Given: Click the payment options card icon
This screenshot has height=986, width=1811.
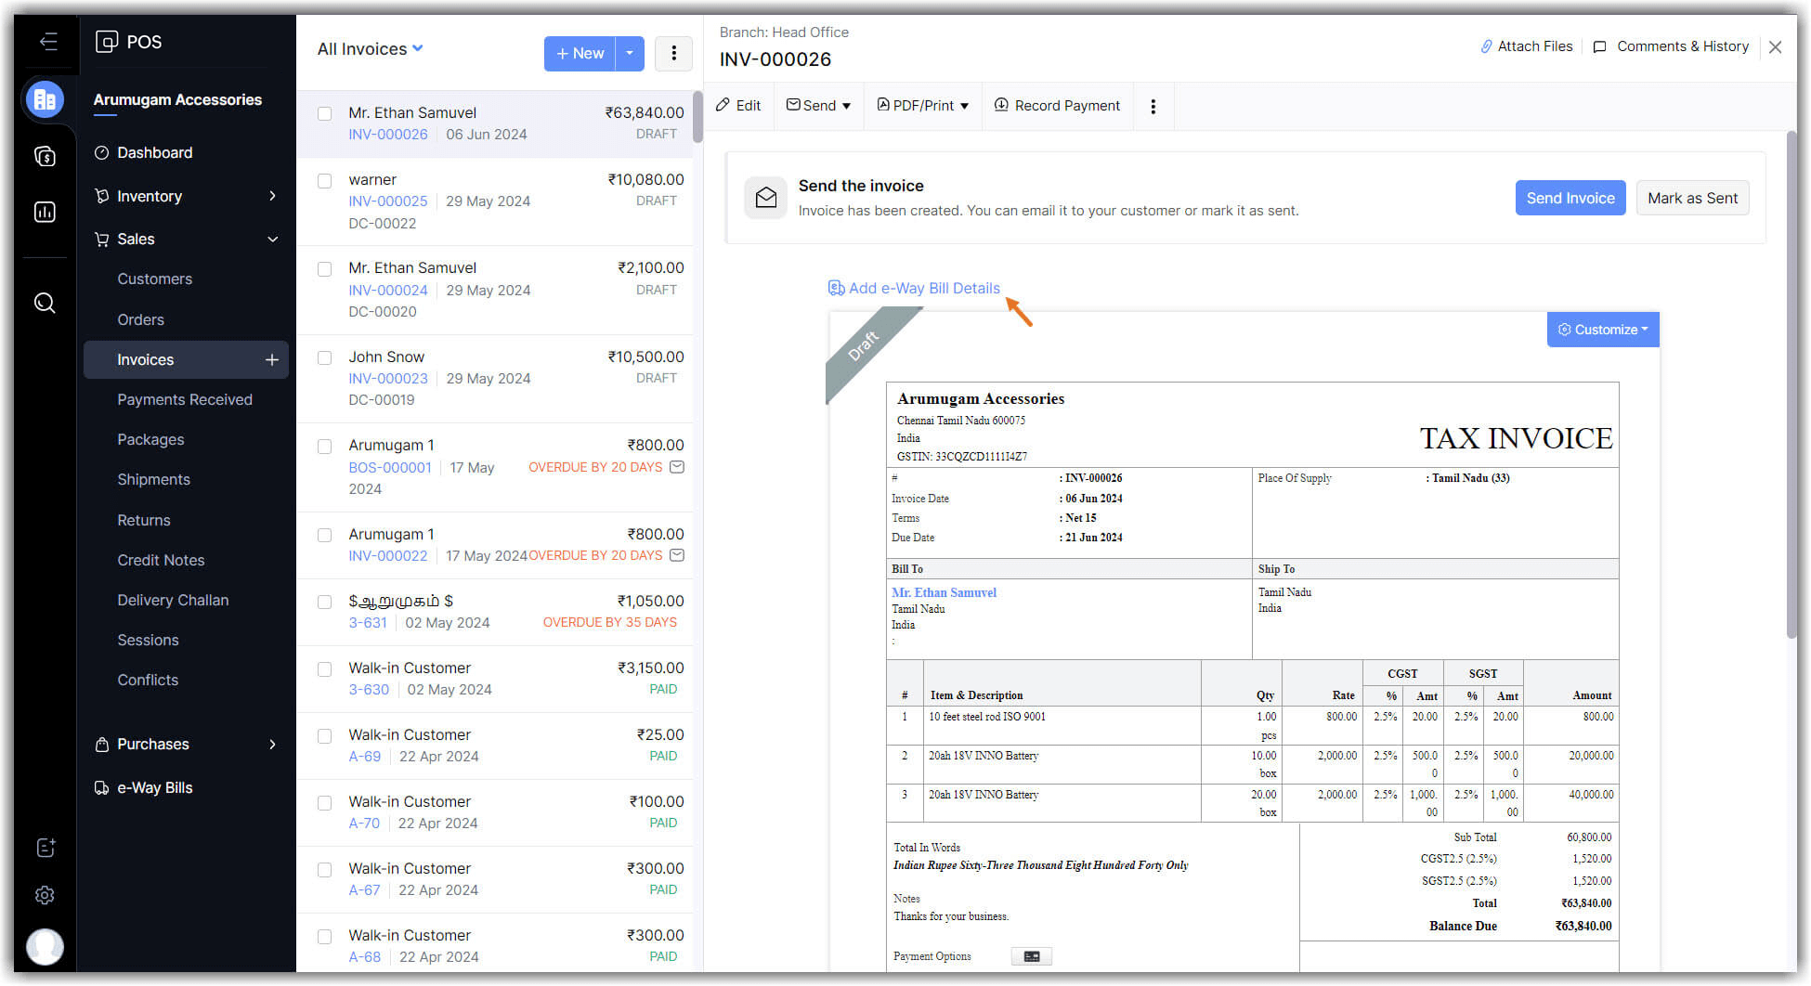Looking at the screenshot, I should 1031,956.
